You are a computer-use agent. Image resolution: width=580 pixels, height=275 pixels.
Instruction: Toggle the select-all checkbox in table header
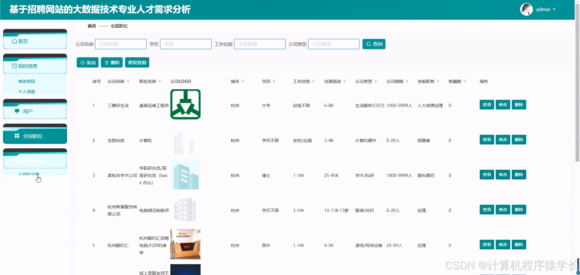[x=79, y=81]
